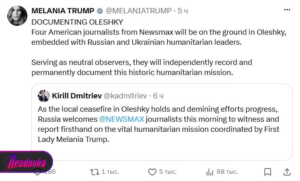Click the @NEWSMAX mention link
300x181 pixels.
pos(122,119)
